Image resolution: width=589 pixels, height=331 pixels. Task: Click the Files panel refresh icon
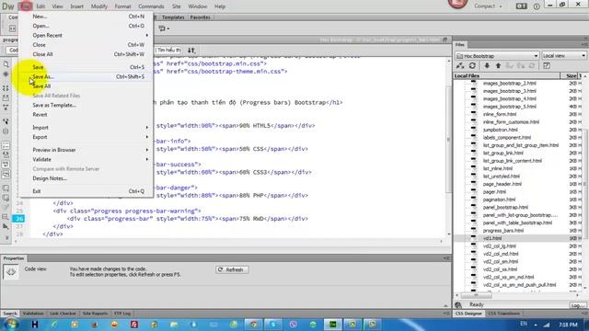coord(472,65)
